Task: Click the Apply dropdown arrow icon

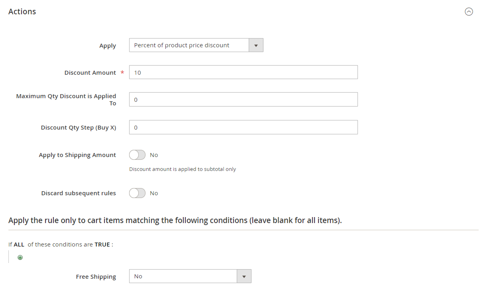Action: [x=255, y=45]
